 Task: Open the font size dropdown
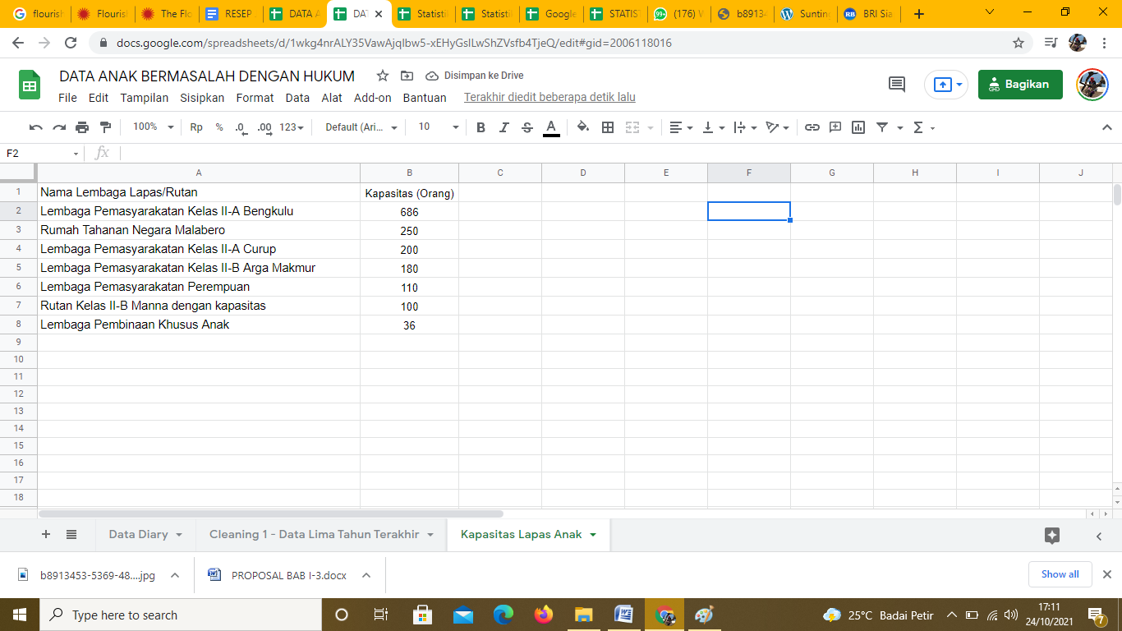(x=439, y=127)
